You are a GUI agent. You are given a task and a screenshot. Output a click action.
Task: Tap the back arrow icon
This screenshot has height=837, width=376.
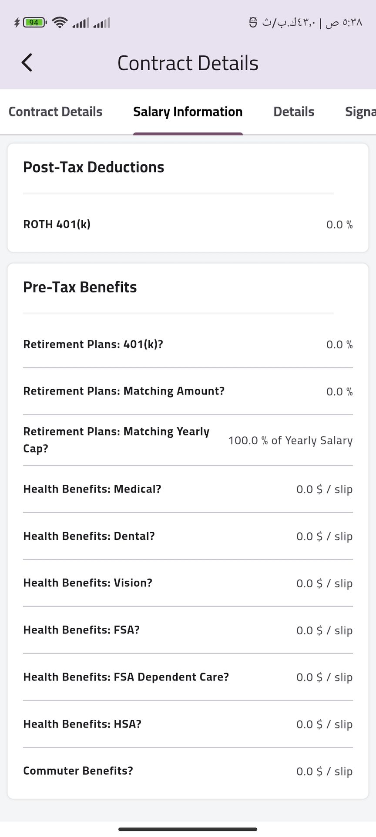tap(27, 63)
